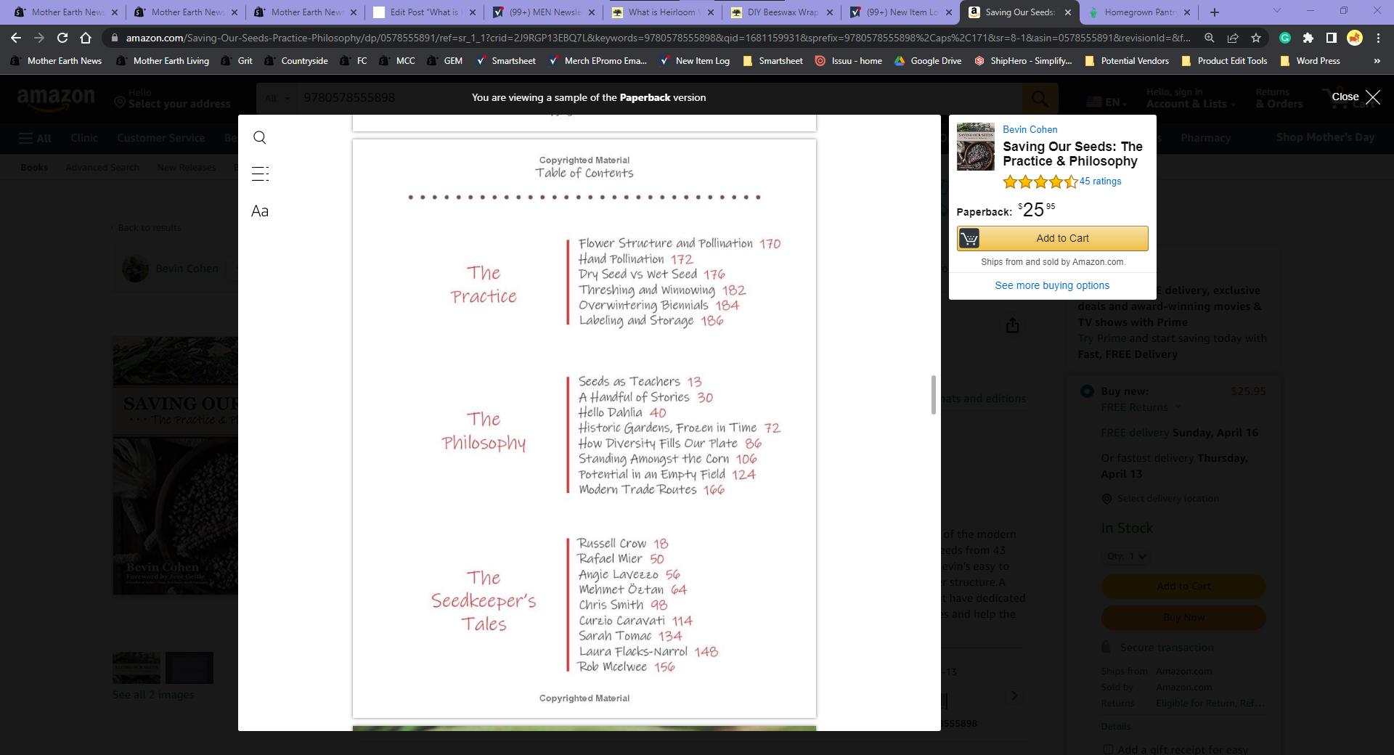Close the What is Heirloom tab
Viewport: 1394px width, 755px height.
(710, 12)
